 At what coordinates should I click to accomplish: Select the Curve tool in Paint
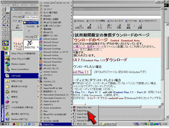pyautogui.click(x=7, y=29)
